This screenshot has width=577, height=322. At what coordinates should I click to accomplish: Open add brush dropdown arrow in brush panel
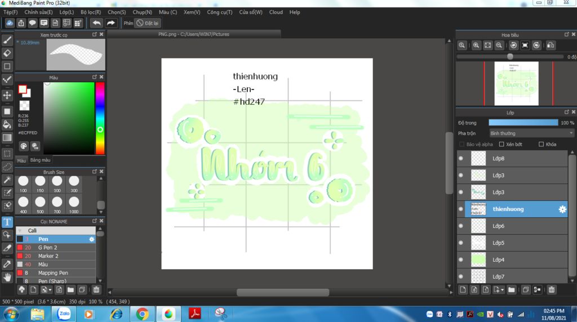tap(50, 290)
